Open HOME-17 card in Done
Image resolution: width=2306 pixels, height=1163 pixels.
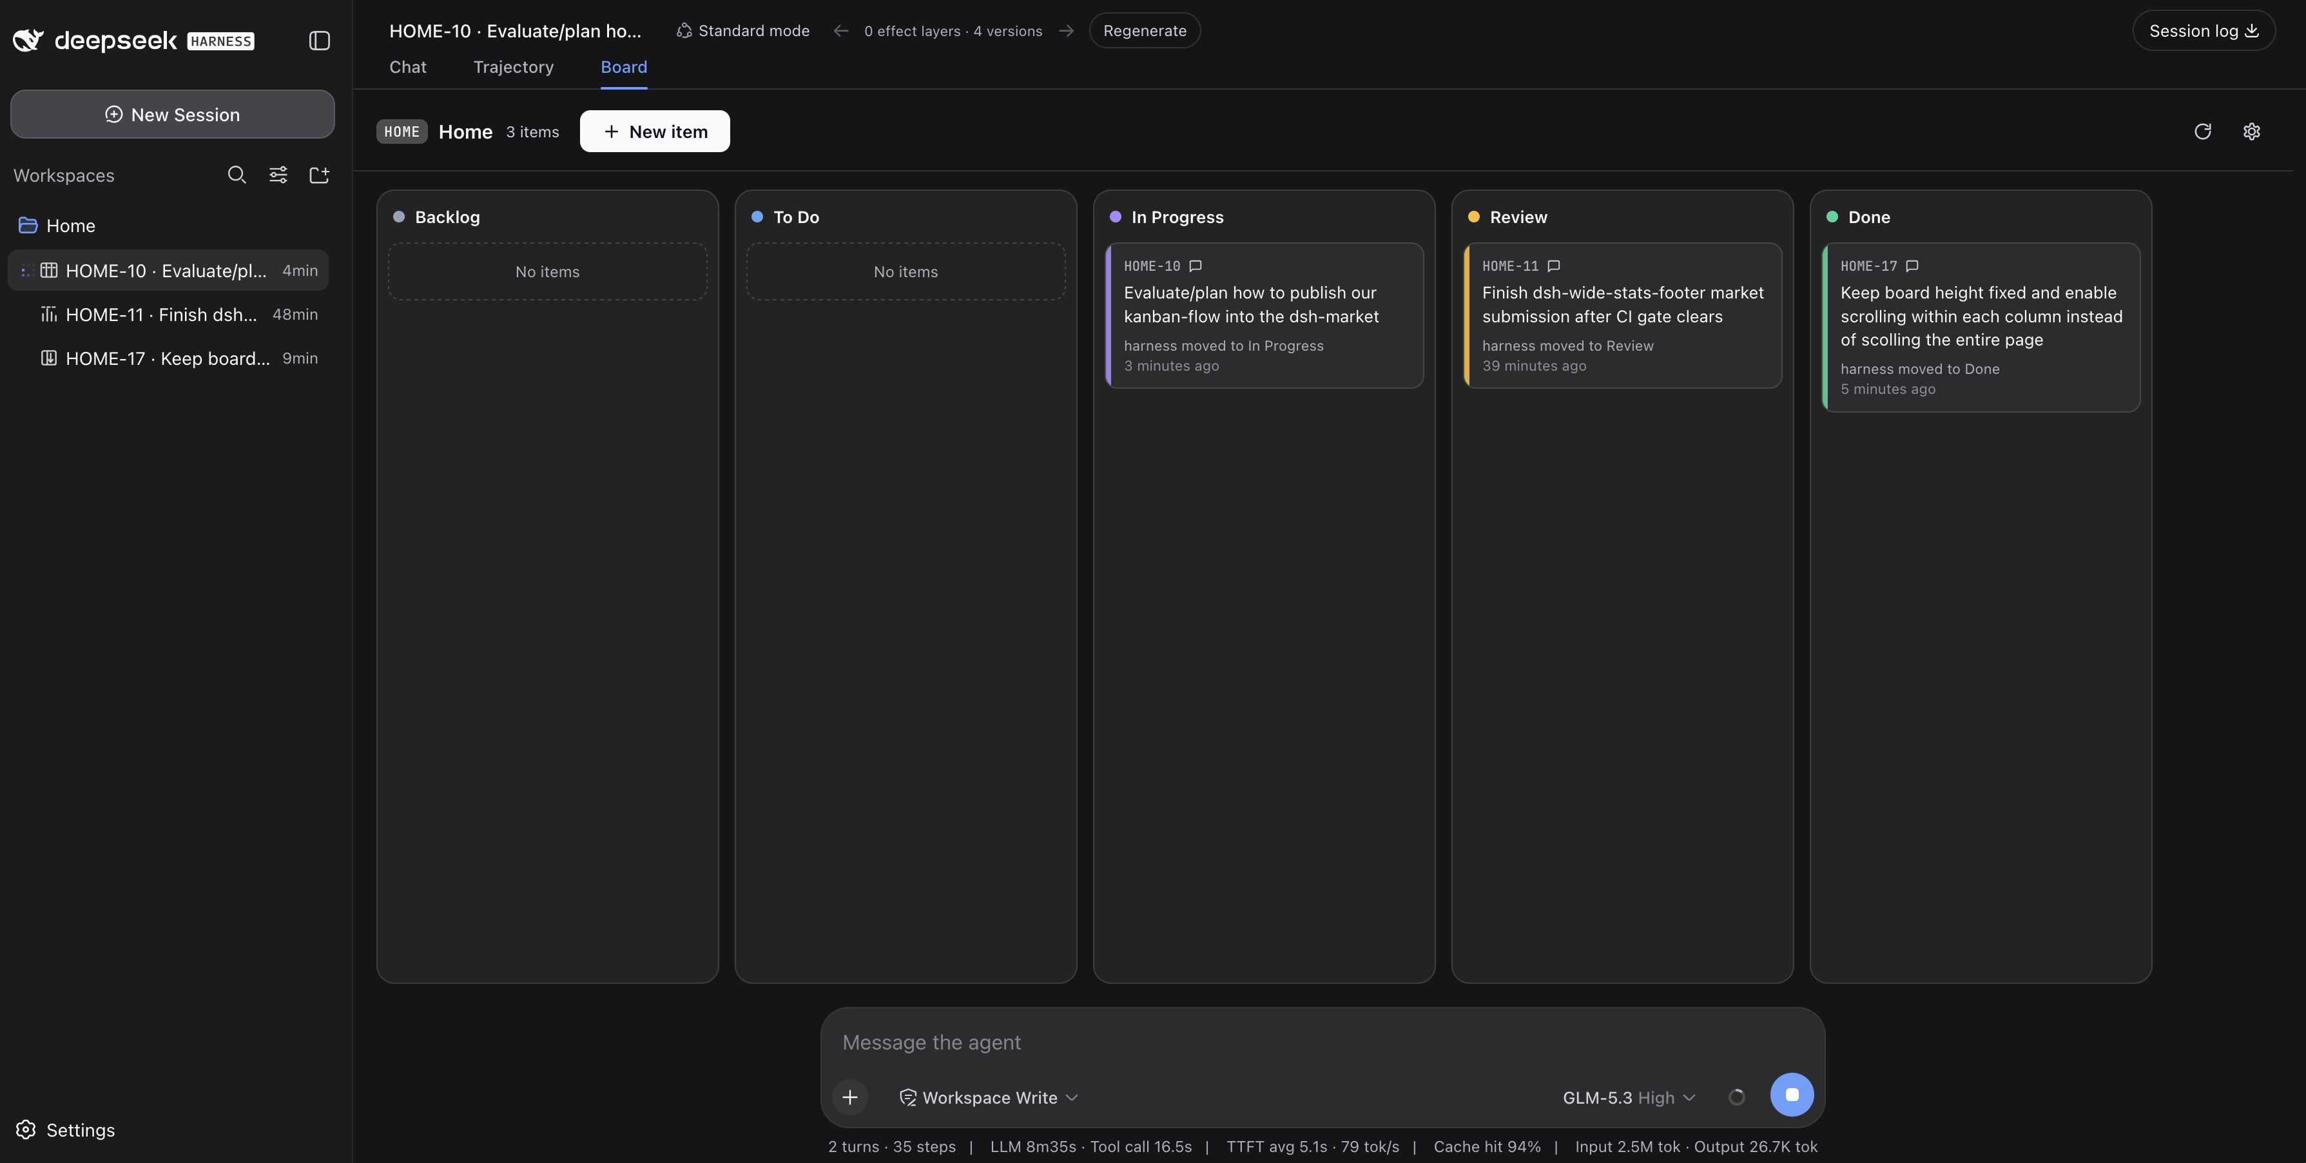(x=1981, y=327)
